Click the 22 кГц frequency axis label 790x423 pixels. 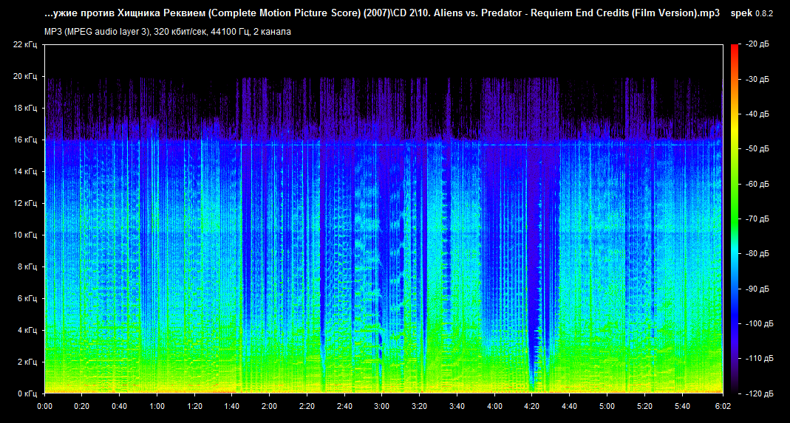tap(24, 45)
